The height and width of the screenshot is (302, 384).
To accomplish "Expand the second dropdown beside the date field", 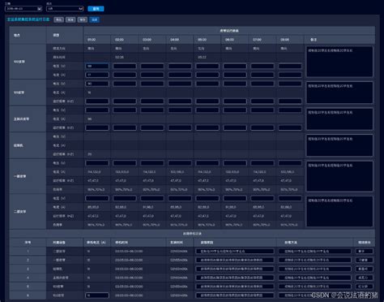I will click(65, 9).
